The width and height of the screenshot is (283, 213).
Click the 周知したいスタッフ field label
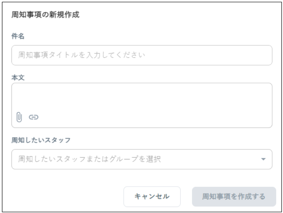pos(41,140)
